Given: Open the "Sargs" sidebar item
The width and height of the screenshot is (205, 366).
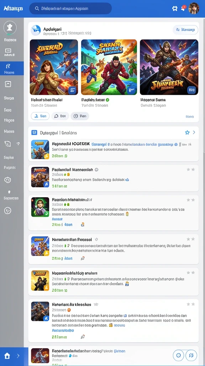Looking at the screenshot, I should [x=9, y=98].
